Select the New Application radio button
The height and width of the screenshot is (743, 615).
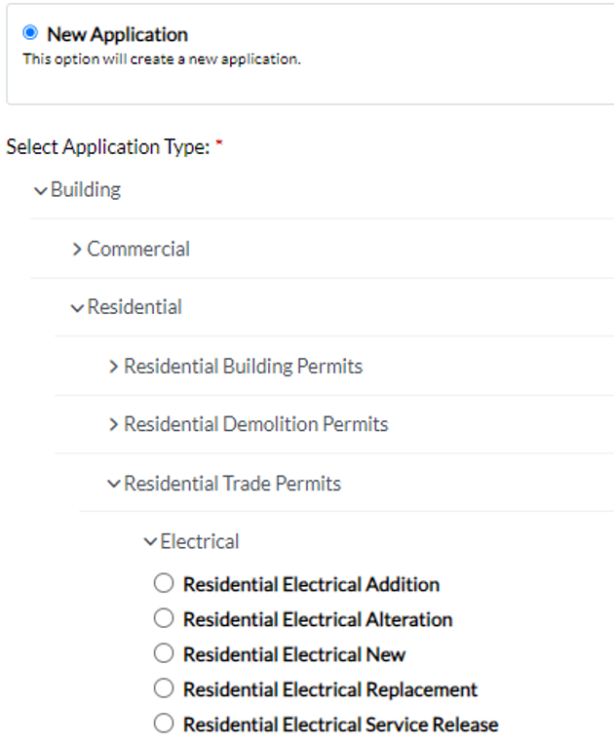click(29, 34)
